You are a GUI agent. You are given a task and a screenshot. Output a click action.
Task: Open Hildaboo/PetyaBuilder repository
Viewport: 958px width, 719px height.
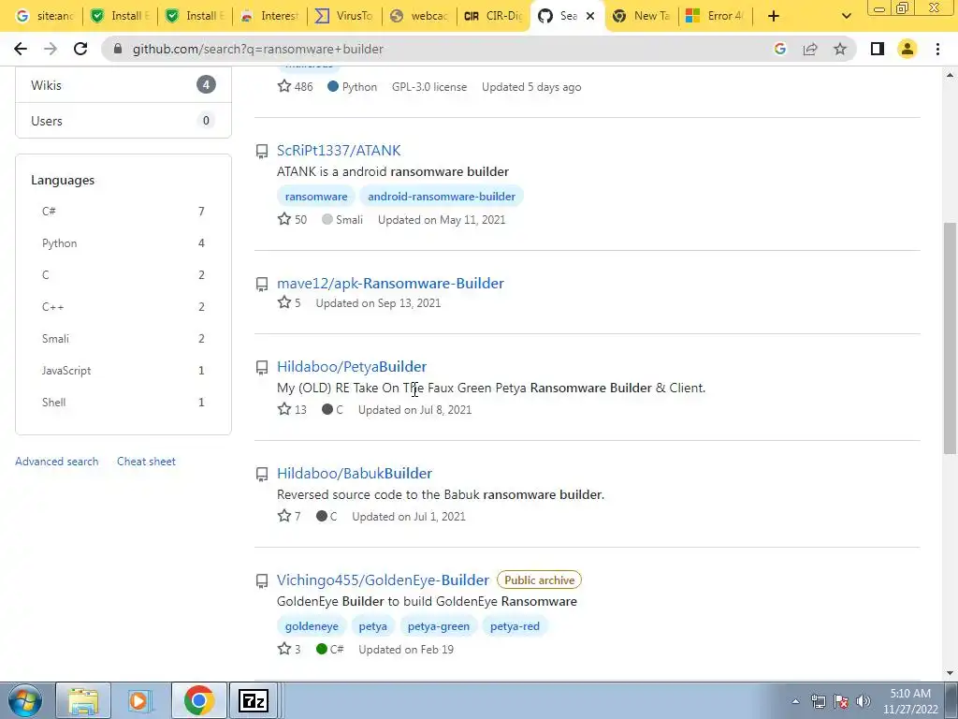tap(352, 367)
